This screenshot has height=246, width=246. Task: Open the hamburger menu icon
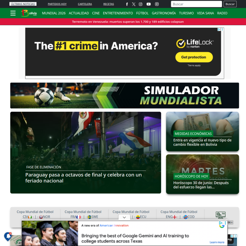coord(13,13)
